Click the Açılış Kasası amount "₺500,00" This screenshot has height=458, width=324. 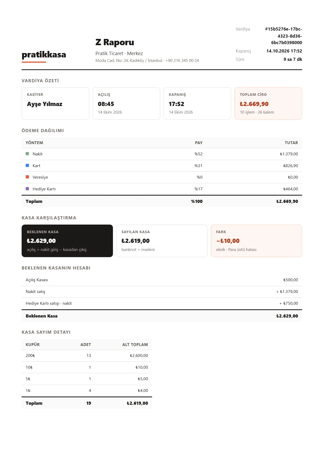(x=291, y=280)
